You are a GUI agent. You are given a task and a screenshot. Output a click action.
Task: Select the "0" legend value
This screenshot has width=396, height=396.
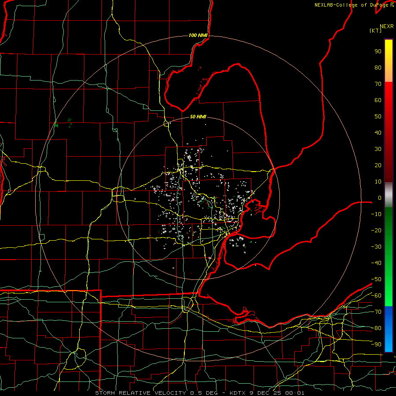[x=380, y=198]
